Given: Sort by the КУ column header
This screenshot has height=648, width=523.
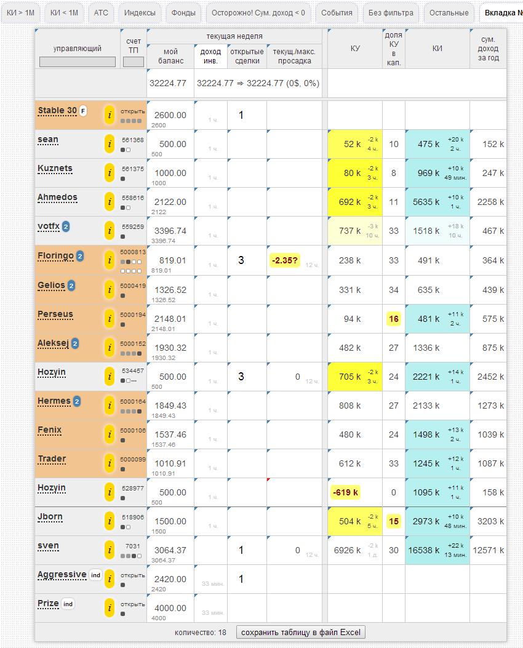Looking at the screenshot, I should coord(355,49).
